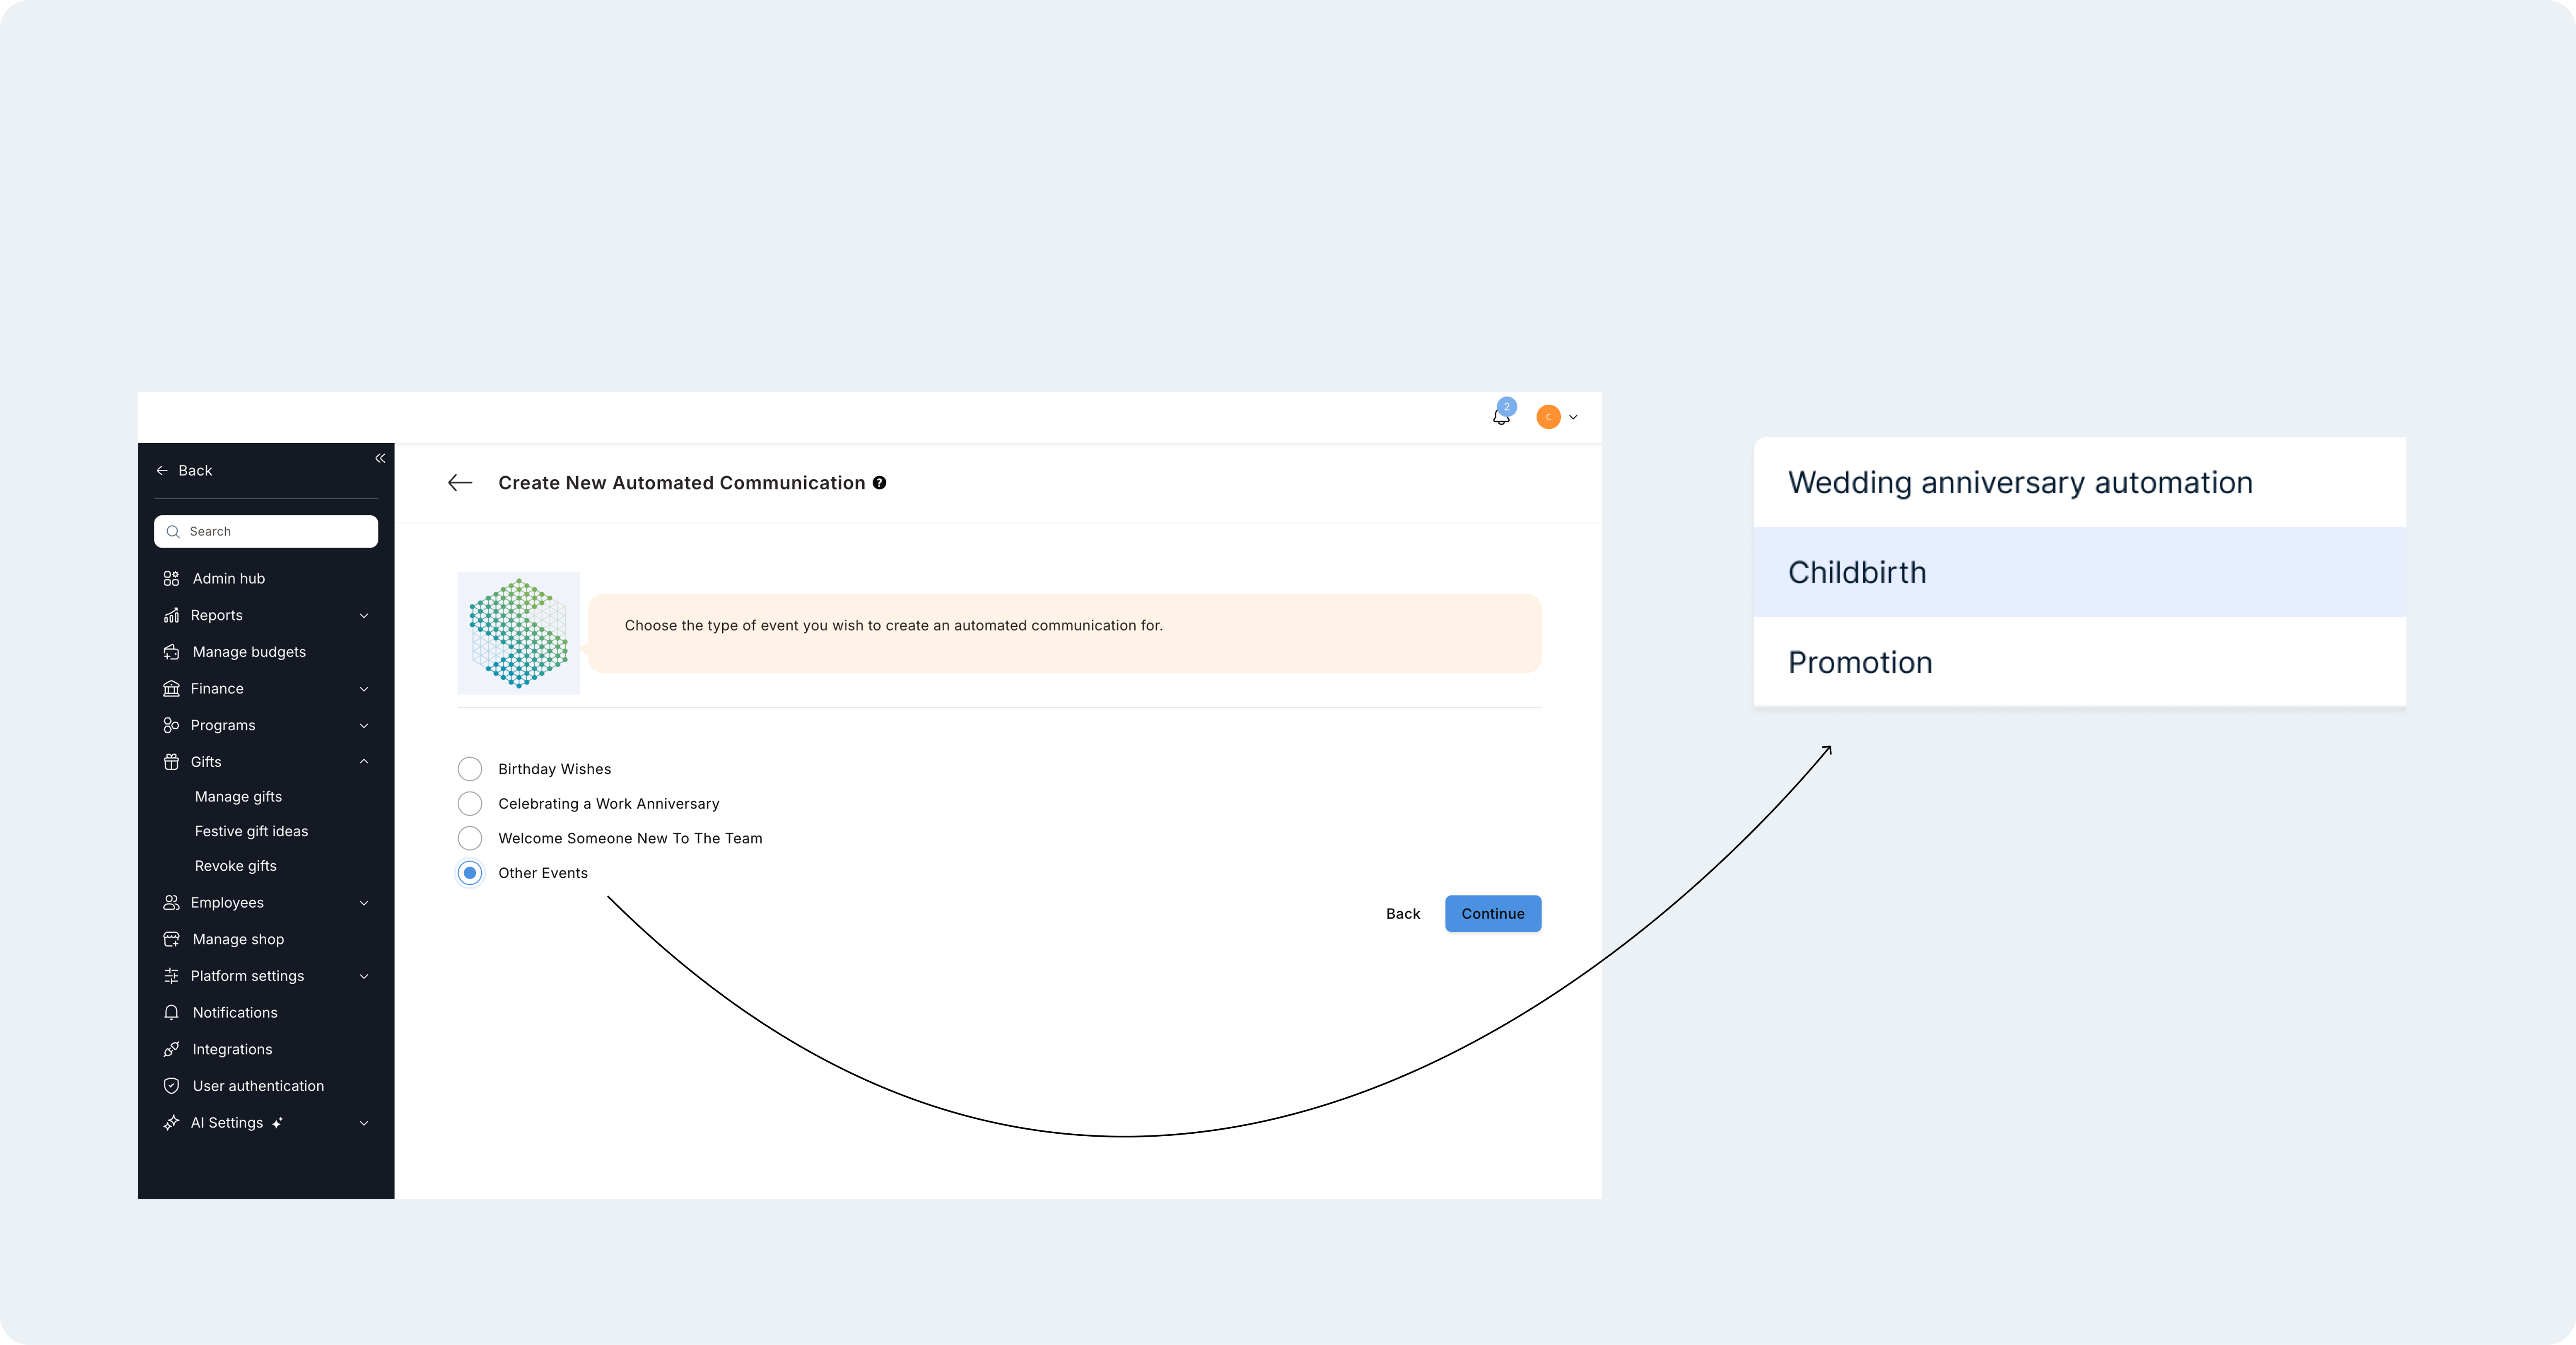
Task: Click the Other Events label text
Action: pos(543,873)
